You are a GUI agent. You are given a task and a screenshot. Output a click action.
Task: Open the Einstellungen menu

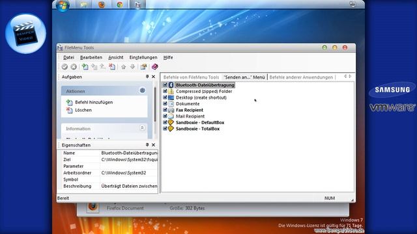(143, 57)
